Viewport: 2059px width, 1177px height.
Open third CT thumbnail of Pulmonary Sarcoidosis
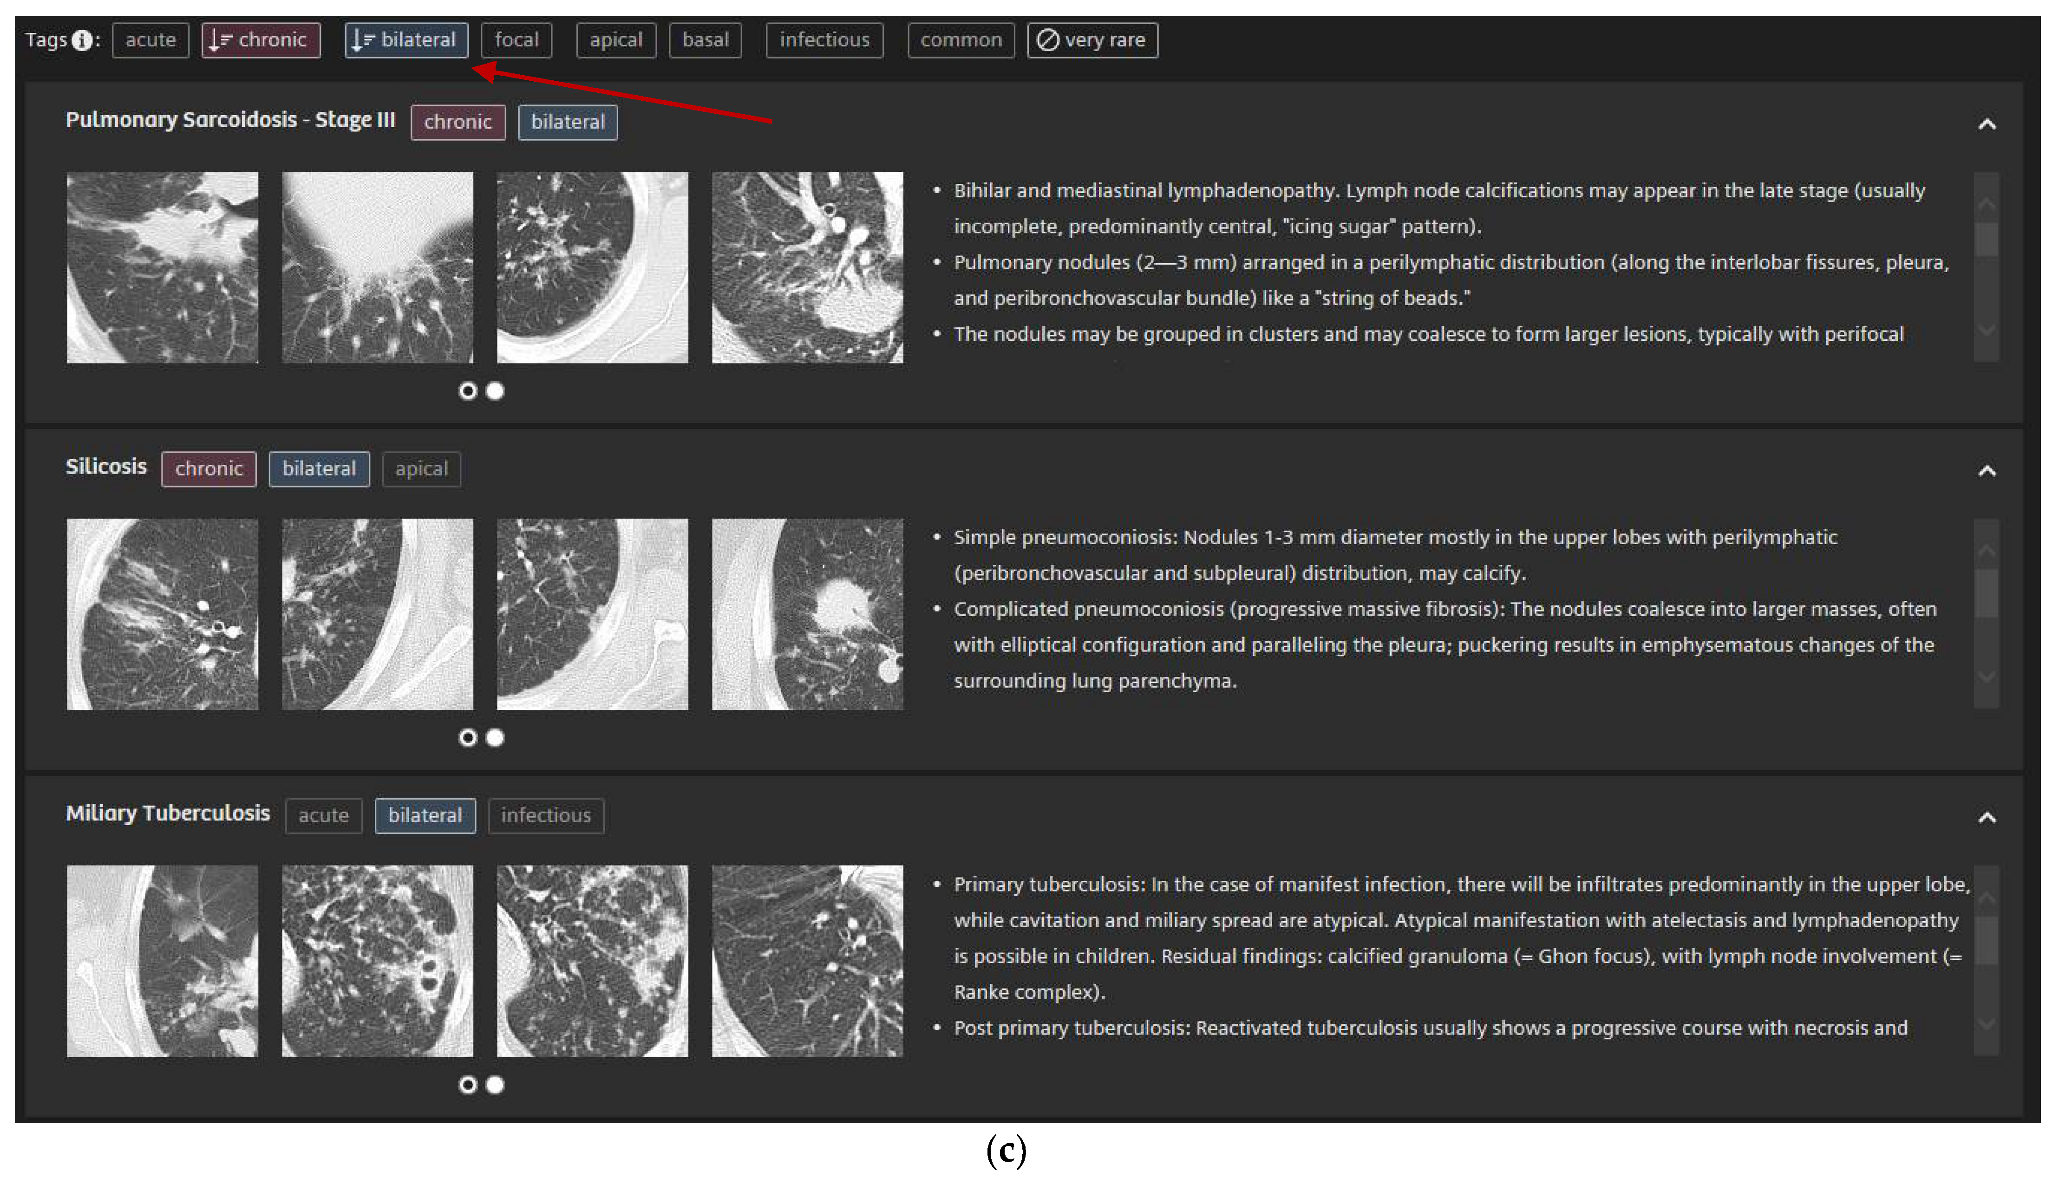point(593,267)
